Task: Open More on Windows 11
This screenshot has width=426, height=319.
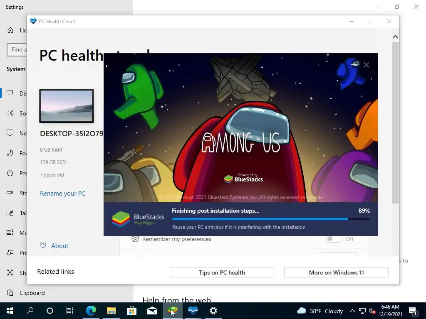Action: tap(336, 272)
